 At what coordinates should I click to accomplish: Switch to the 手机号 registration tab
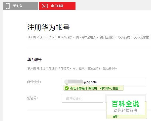click(x=21, y=6)
